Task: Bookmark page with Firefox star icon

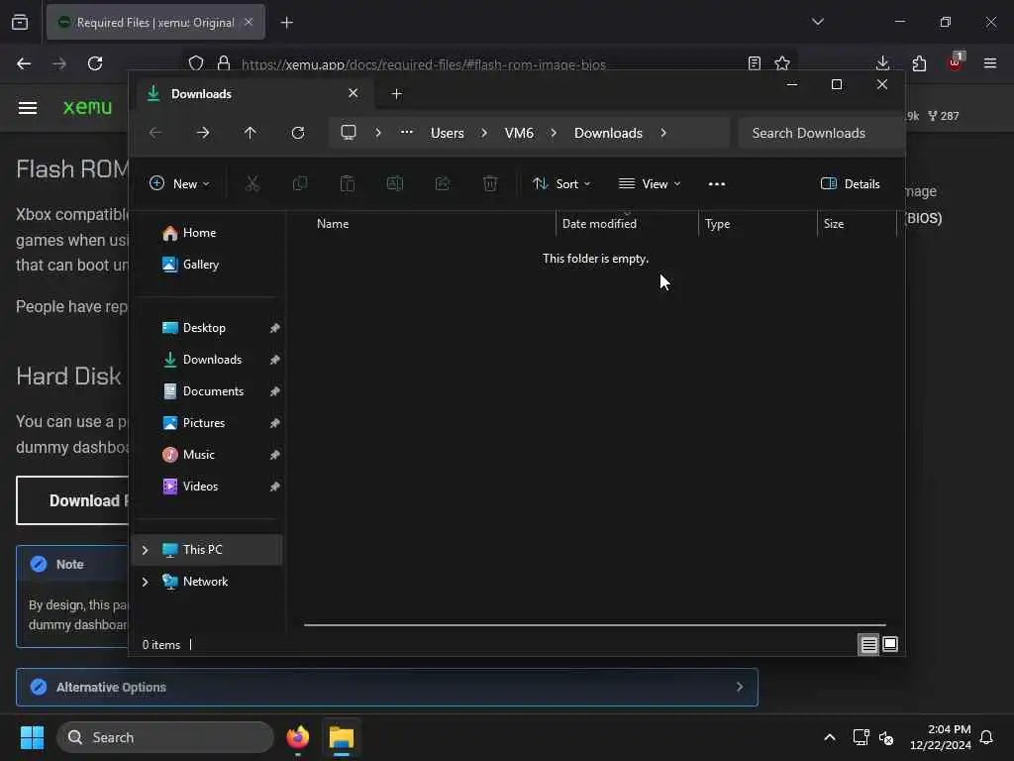Action: [x=782, y=63]
